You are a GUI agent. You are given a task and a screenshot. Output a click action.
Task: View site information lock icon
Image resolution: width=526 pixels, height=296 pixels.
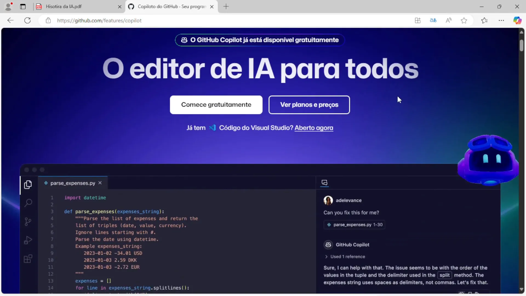point(48,20)
